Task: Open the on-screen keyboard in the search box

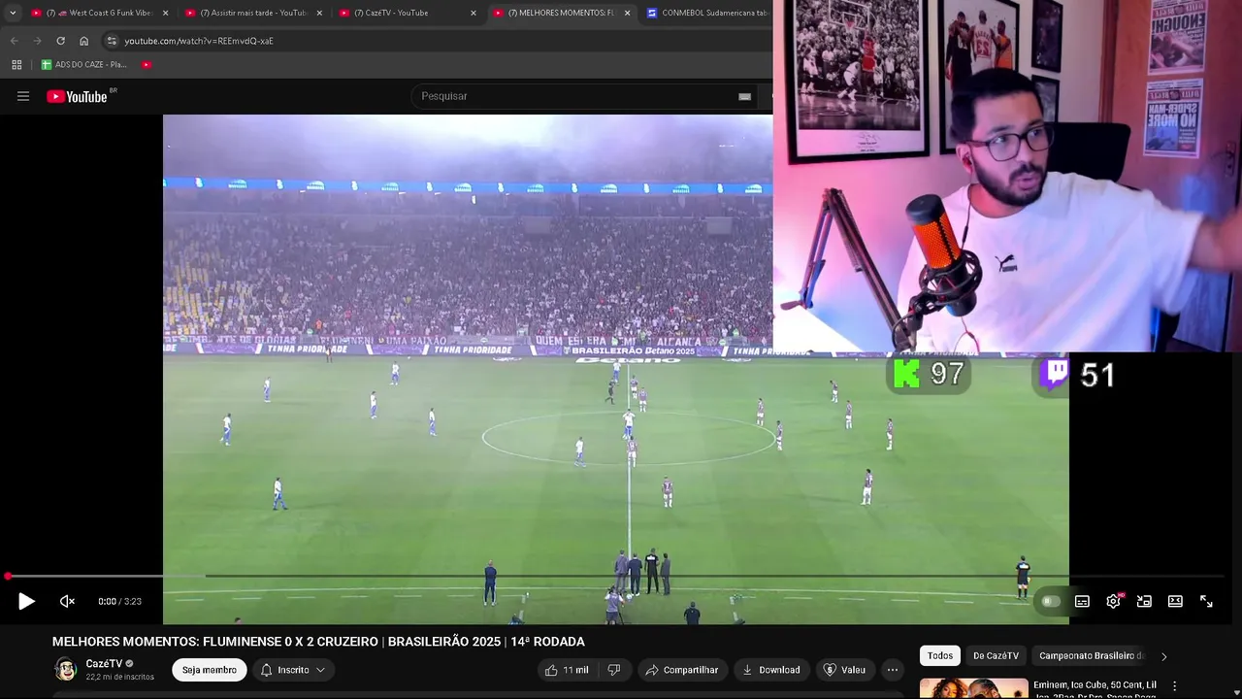Action: (744, 96)
